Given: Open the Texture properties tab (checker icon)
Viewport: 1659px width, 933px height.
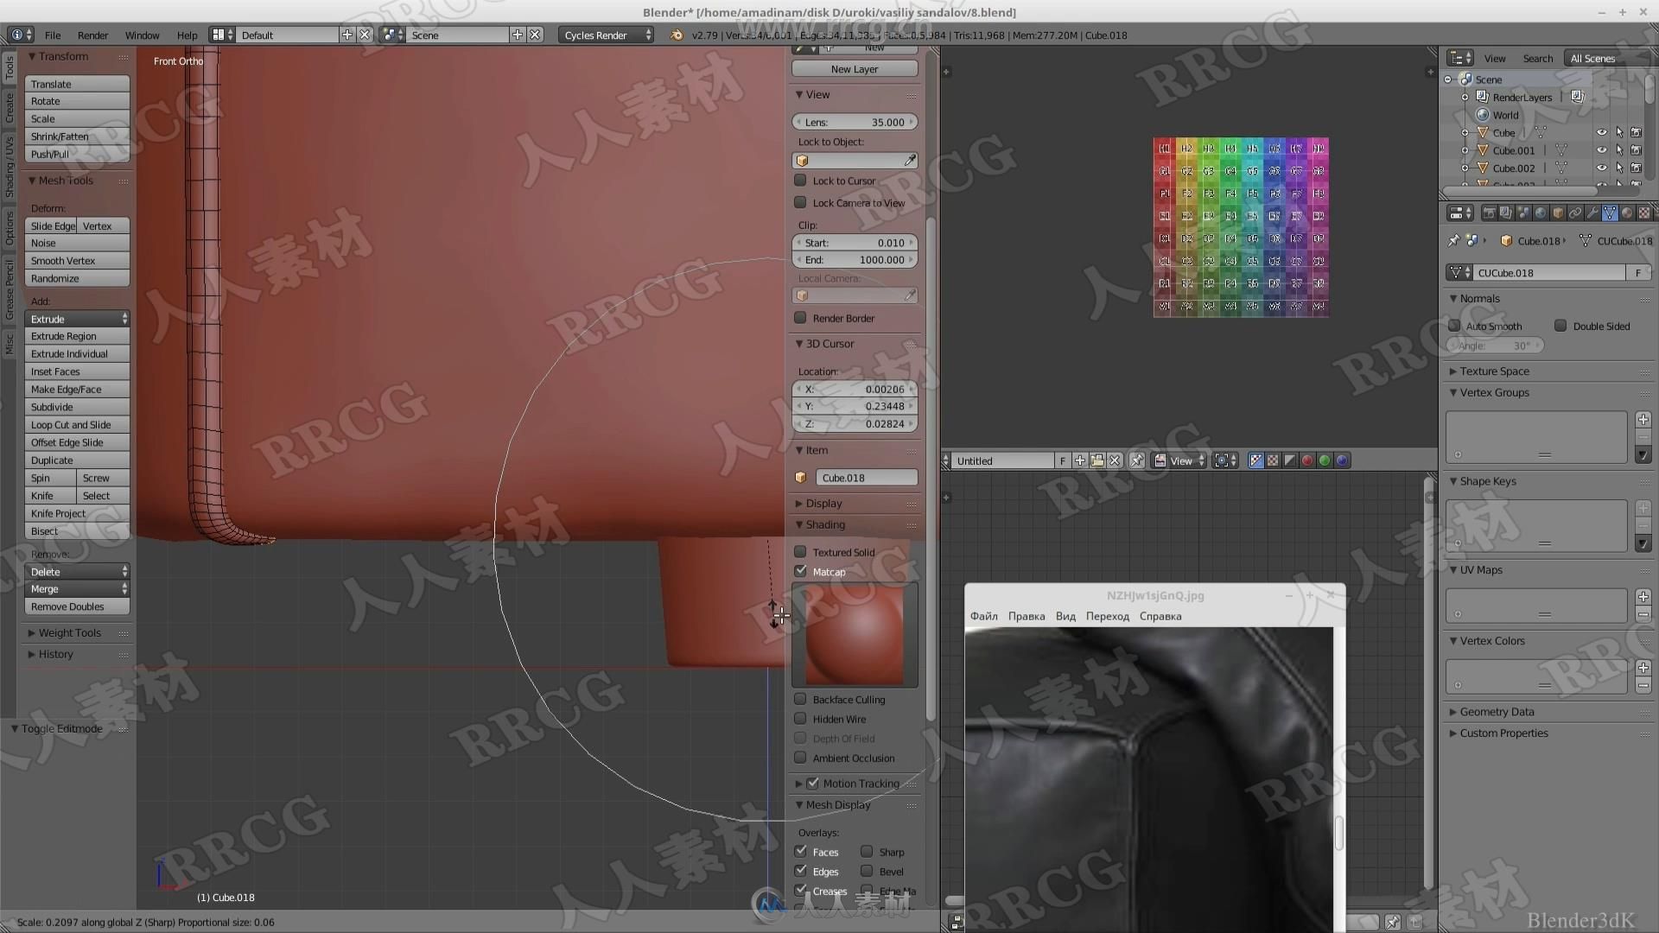Looking at the screenshot, I should 1644,213.
